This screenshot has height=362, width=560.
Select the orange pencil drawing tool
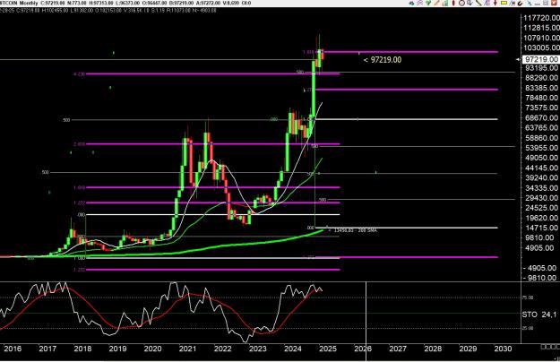[436, 3]
